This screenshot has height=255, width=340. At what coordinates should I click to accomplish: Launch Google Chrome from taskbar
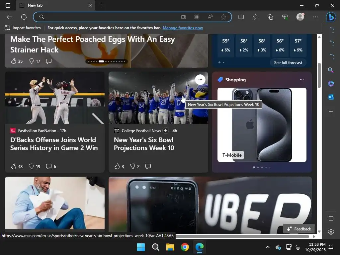tap(185, 247)
